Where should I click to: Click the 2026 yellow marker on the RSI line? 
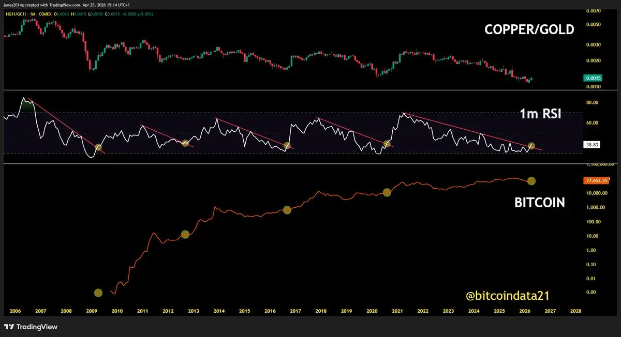(x=531, y=146)
